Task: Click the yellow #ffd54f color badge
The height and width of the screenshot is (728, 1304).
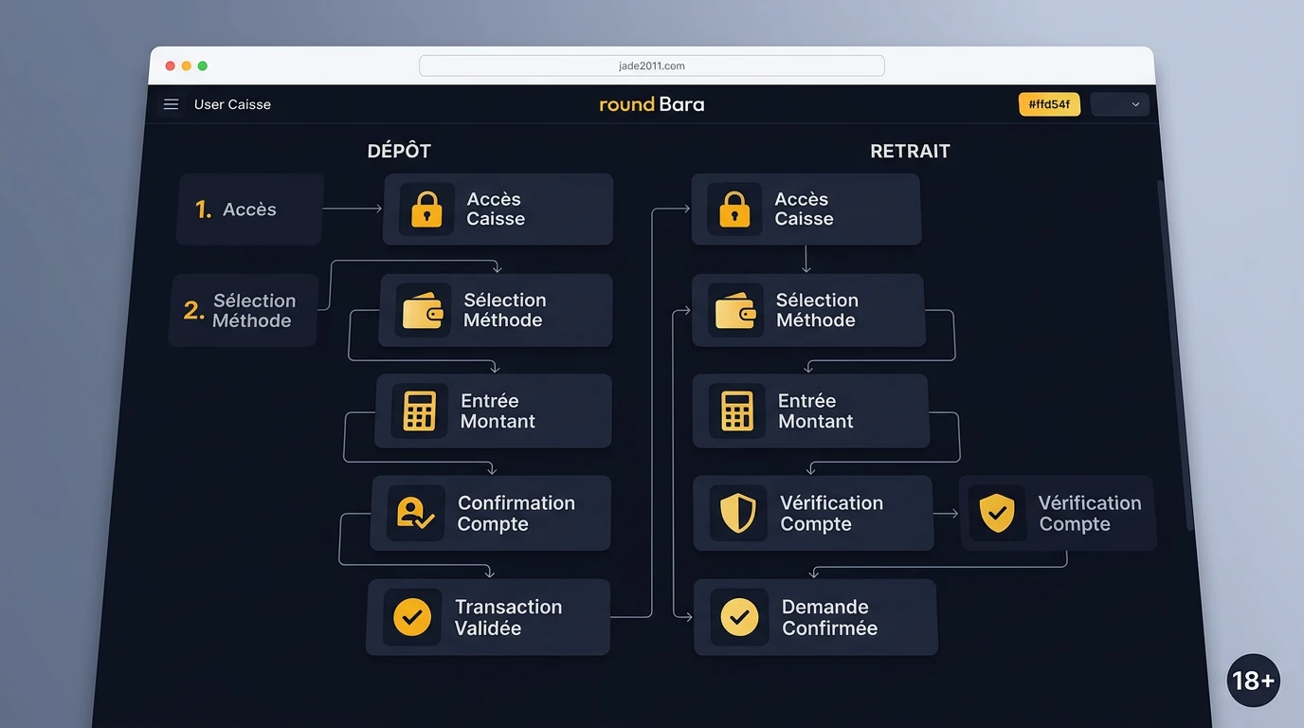Action: 1049,104
